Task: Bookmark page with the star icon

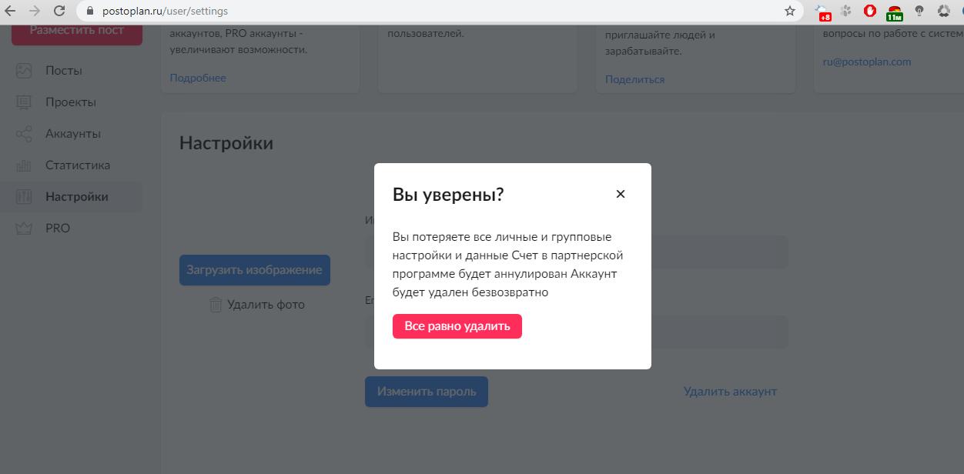Action: [789, 11]
